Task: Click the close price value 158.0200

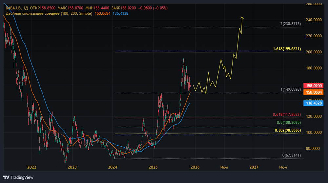Action: 128,8
